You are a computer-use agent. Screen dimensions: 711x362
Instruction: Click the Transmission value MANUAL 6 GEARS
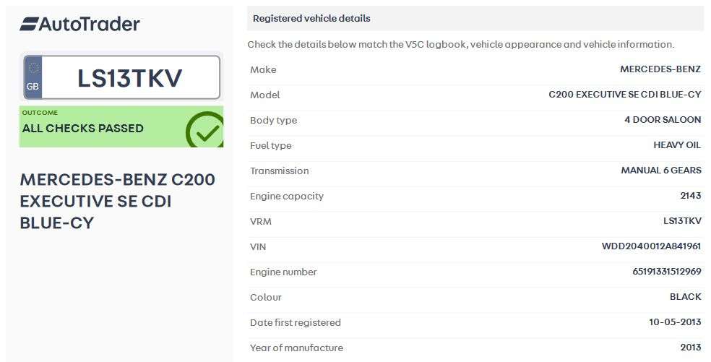click(660, 171)
